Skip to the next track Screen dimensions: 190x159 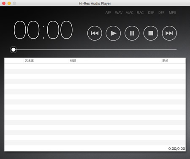169,33
